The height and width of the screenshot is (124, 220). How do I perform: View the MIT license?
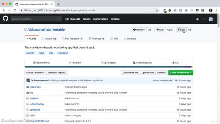click(x=176, y=63)
